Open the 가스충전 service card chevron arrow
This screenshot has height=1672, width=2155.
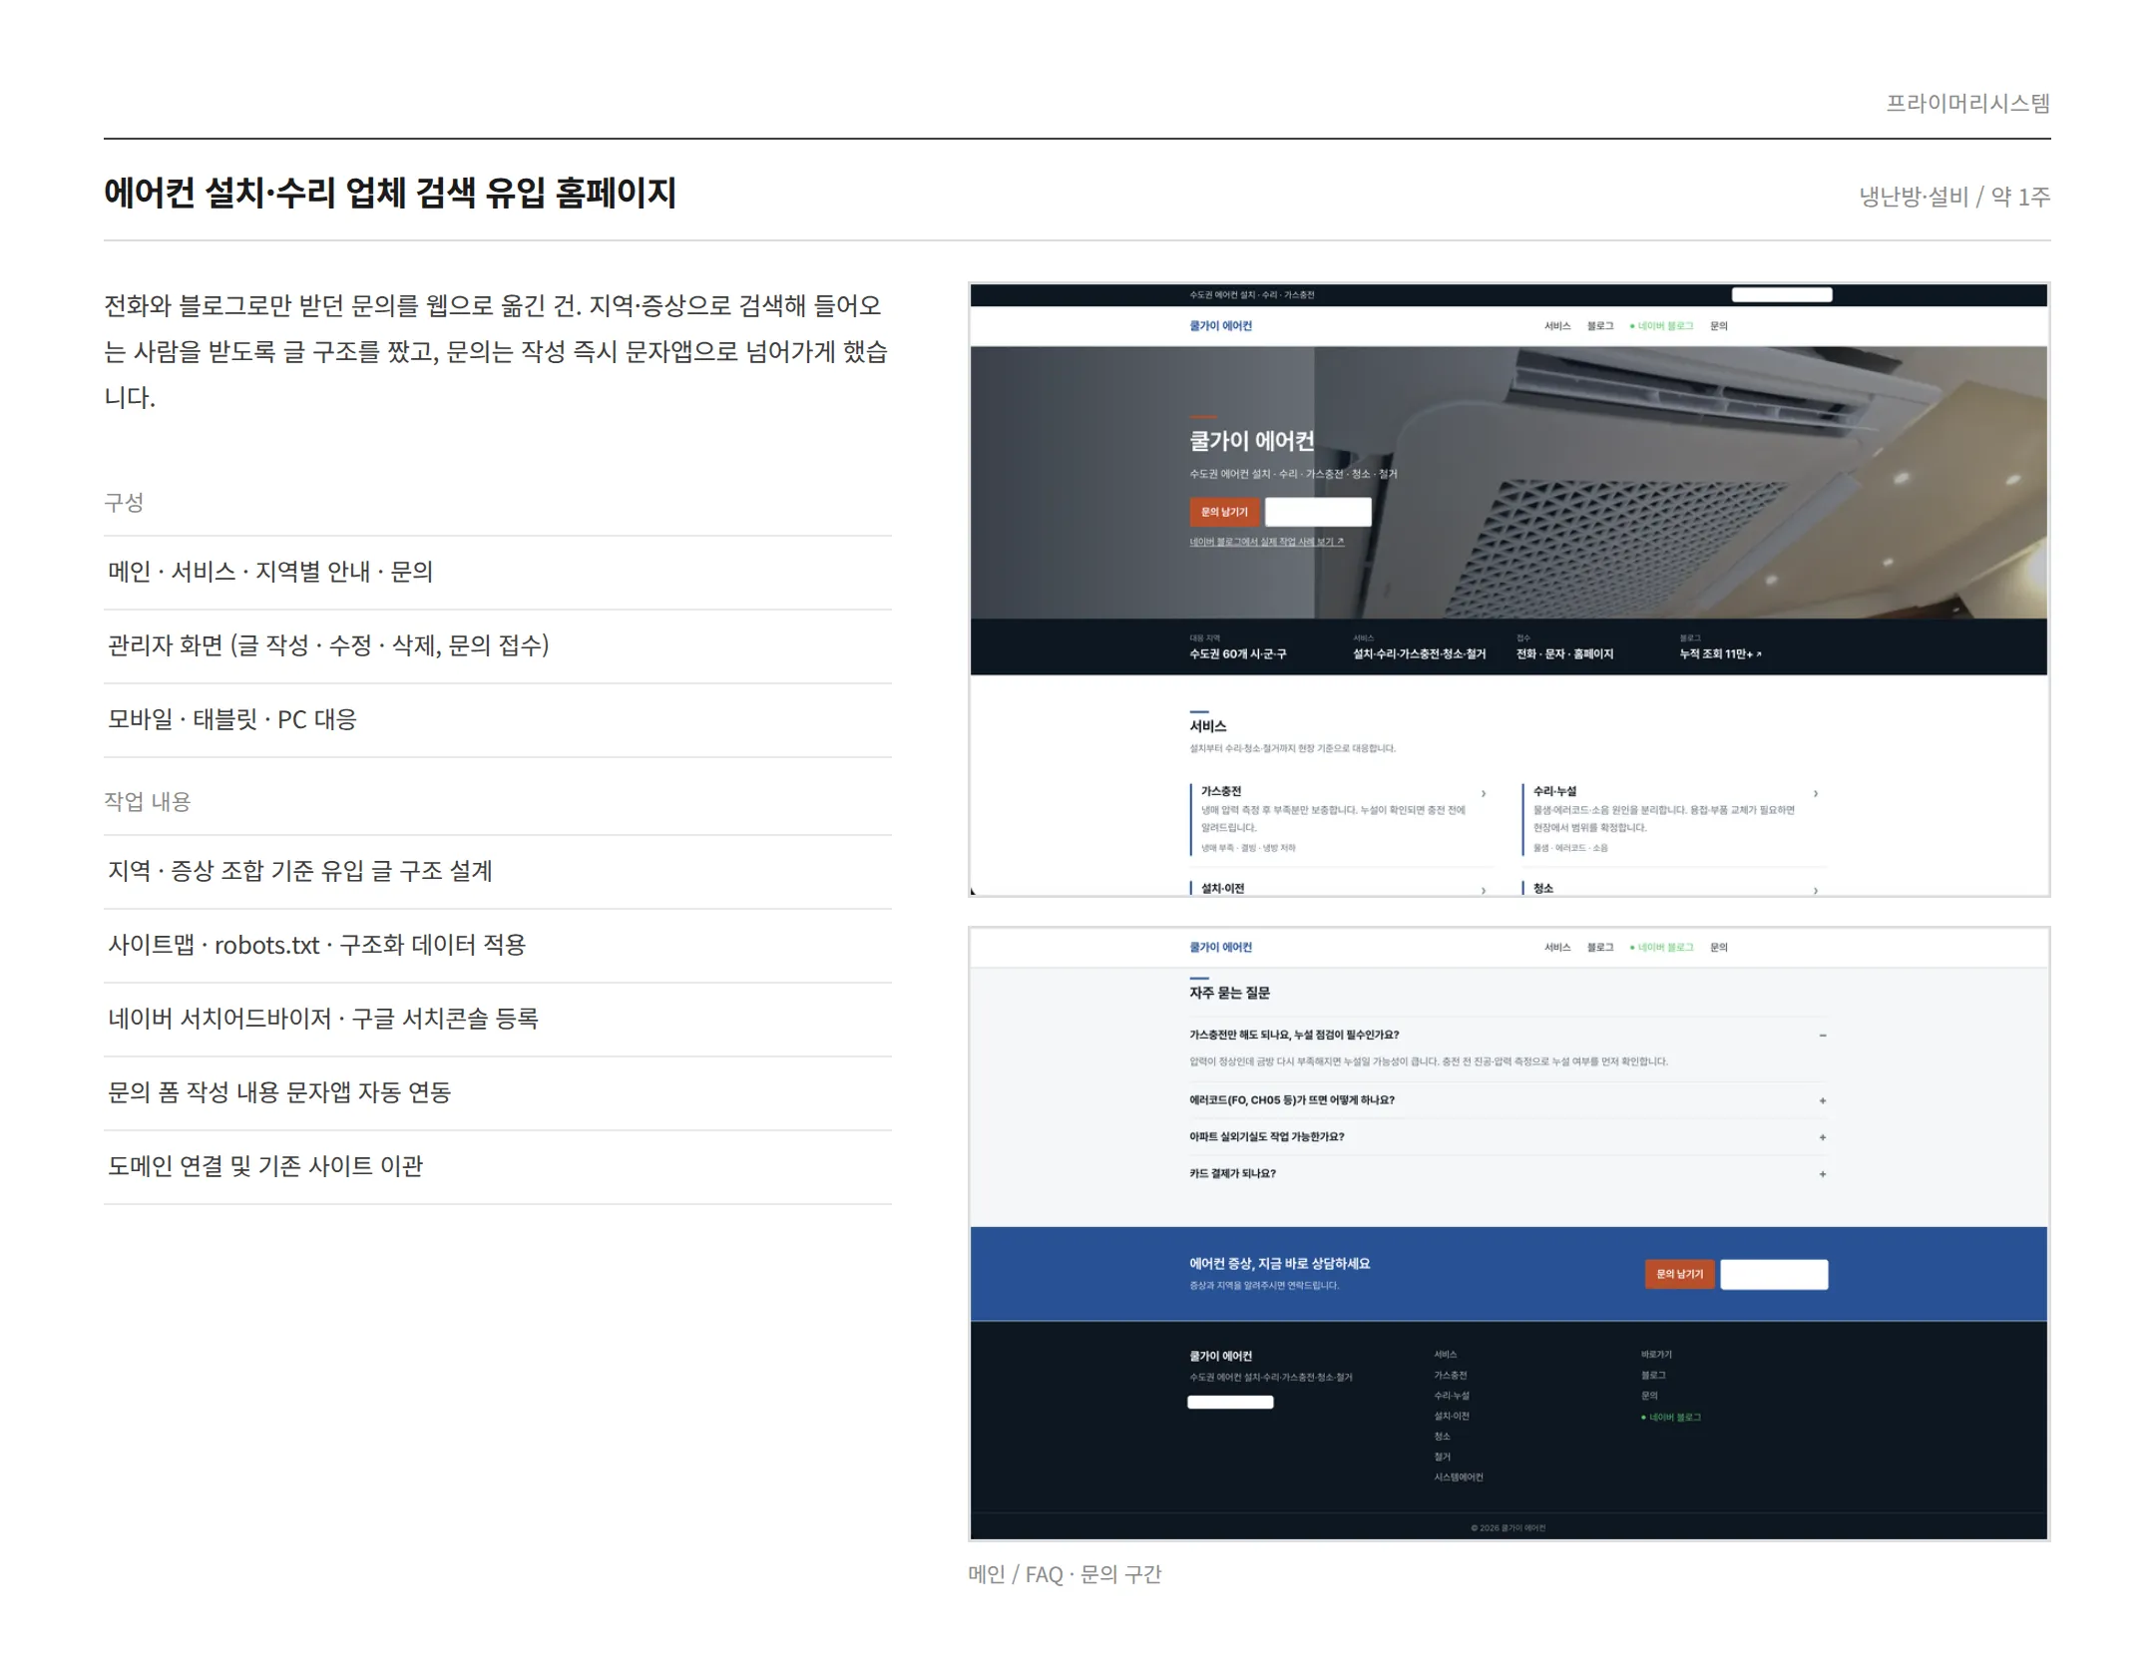[x=1484, y=794]
